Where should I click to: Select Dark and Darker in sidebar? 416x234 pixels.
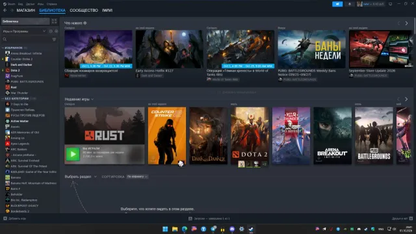tap(21, 65)
